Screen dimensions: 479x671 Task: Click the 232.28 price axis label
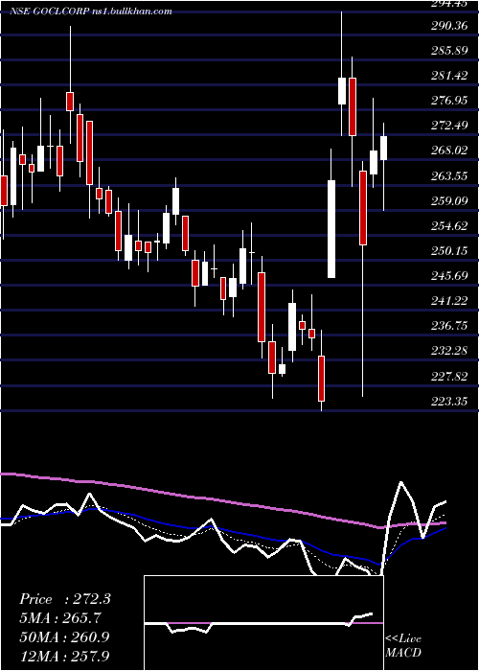tap(449, 351)
